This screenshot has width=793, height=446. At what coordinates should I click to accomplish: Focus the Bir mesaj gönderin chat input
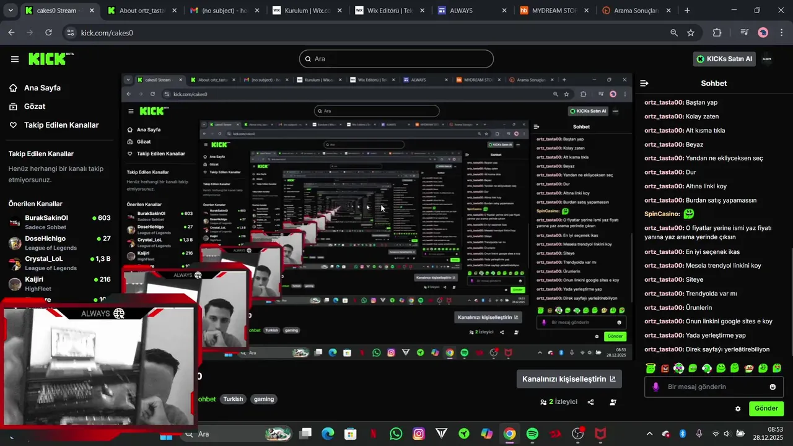[712, 387]
